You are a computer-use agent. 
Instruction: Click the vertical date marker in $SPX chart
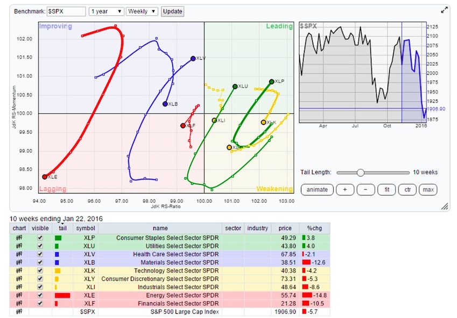pos(402,72)
